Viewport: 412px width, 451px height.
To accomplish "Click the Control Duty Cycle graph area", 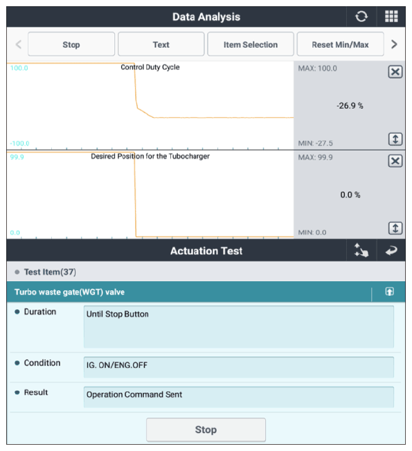I will point(150,105).
